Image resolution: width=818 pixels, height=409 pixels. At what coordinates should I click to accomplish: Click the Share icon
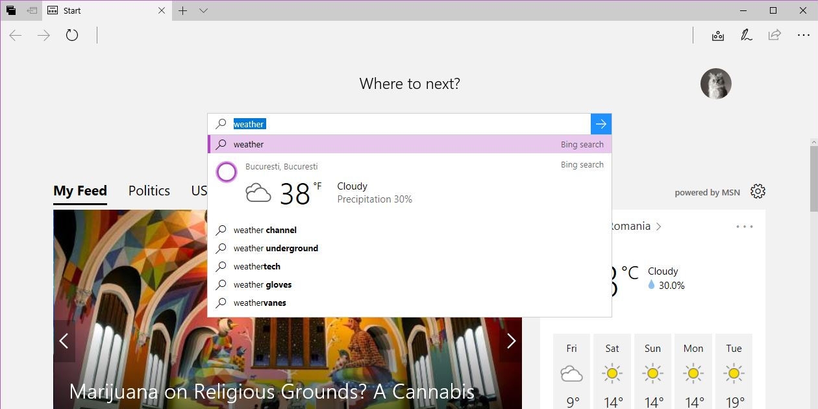pos(775,35)
